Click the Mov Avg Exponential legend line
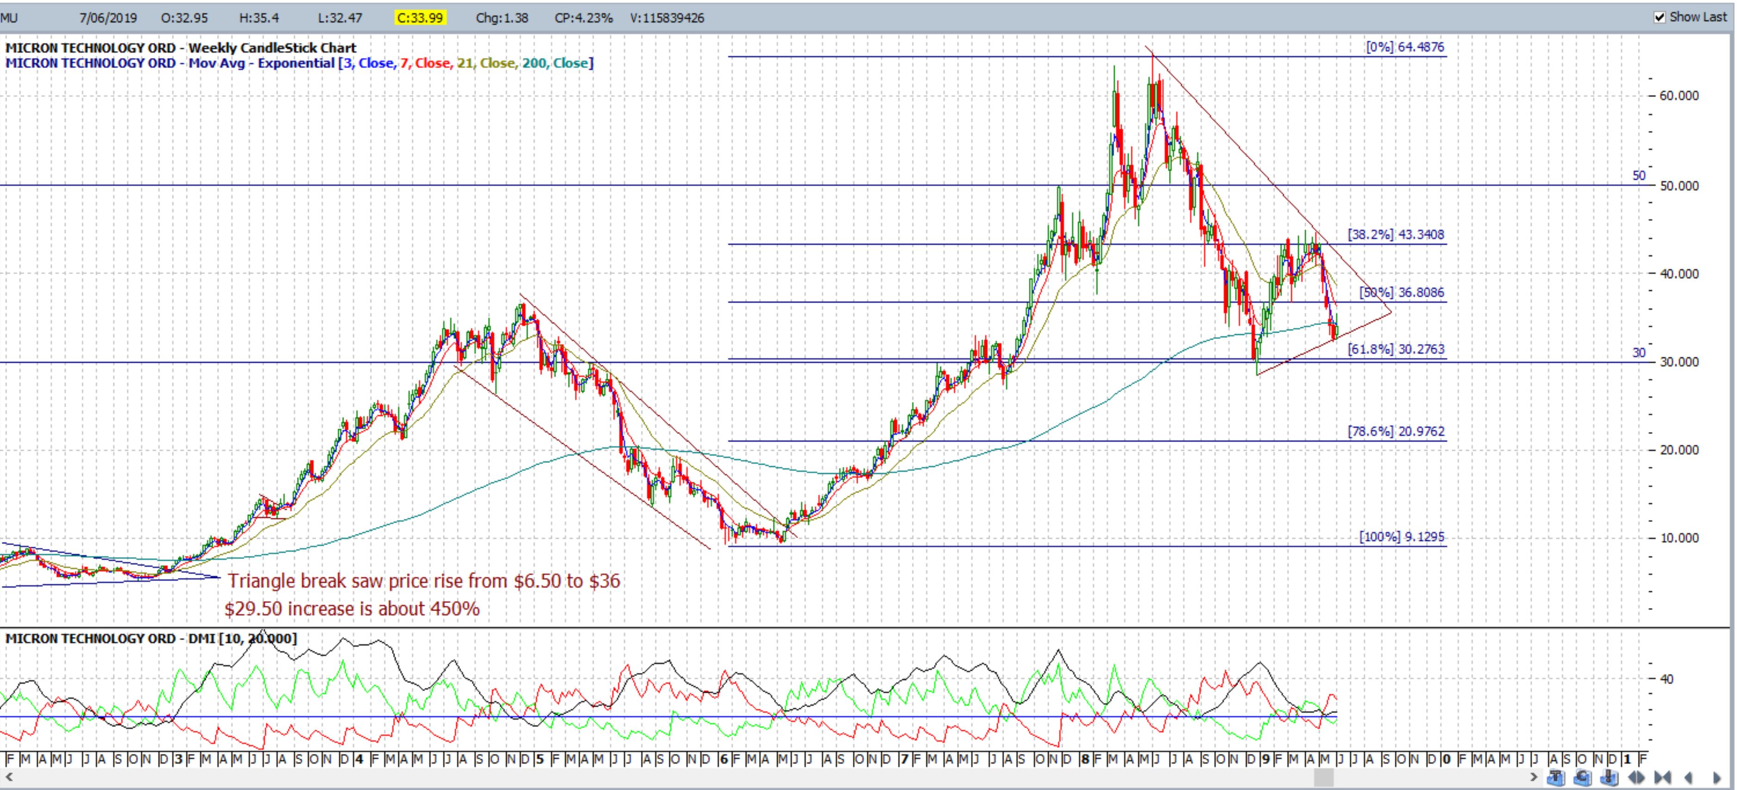1737x790 pixels. click(299, 63)
